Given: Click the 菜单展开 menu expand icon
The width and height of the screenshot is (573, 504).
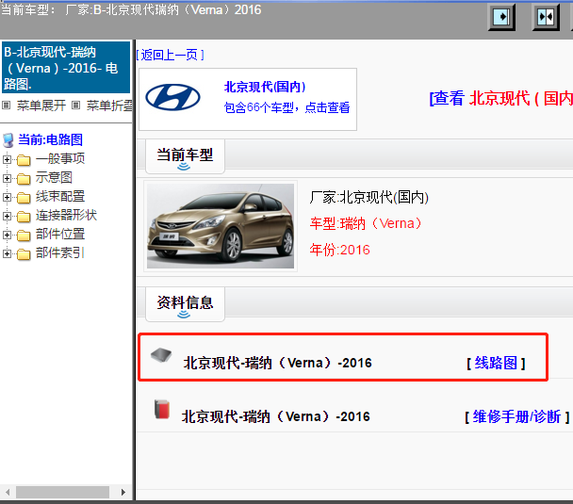Looking at the screenshot, I should coord(6,106).
